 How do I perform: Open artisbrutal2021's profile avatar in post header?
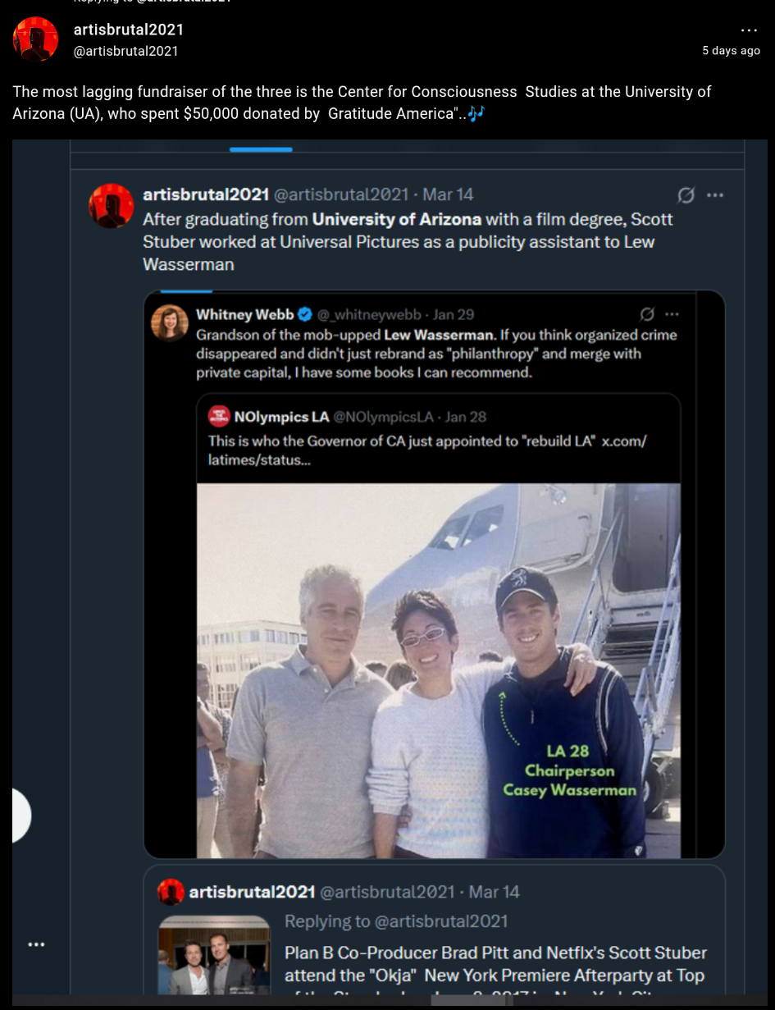(36, 39)
